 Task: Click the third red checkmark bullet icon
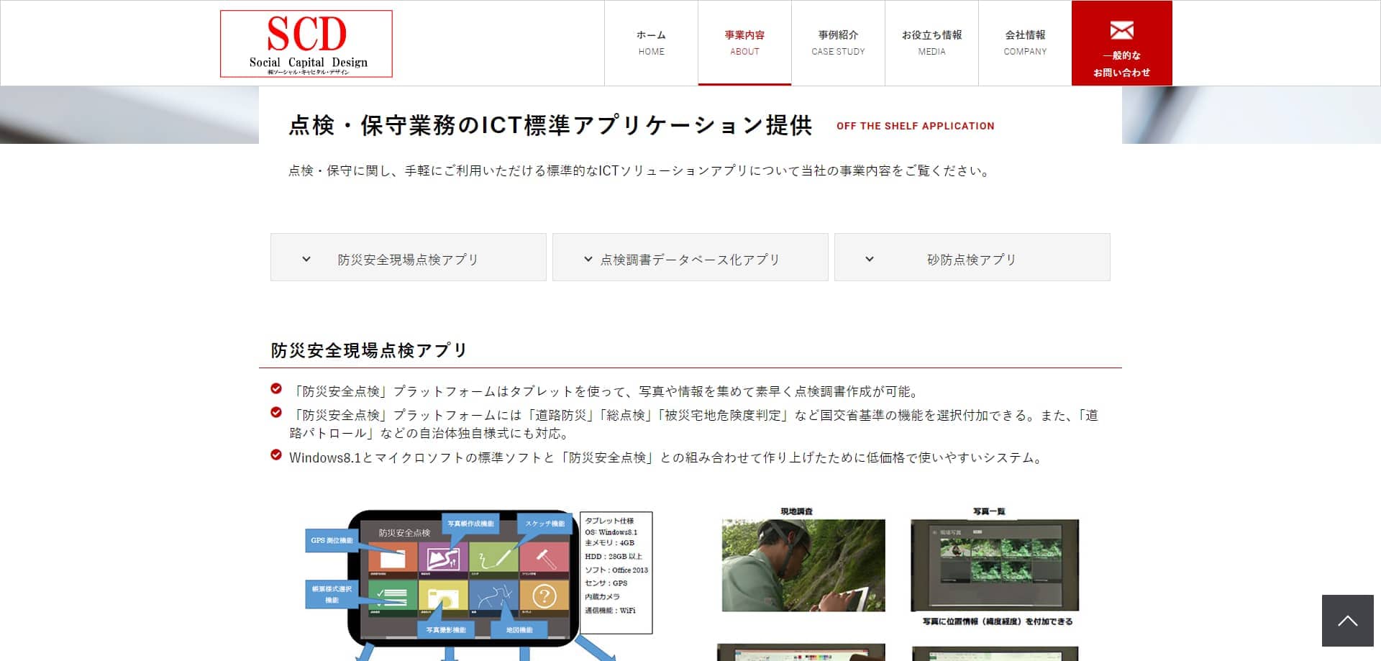click(276, 455)
